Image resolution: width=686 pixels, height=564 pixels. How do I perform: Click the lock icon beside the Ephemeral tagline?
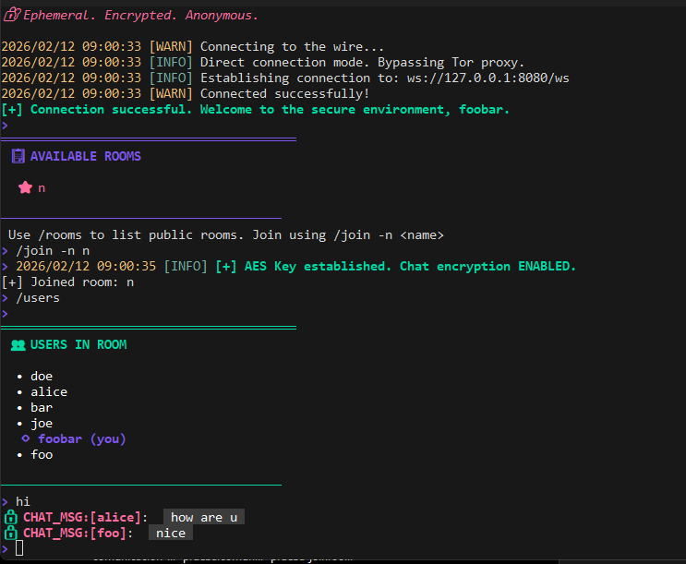[10, 15]
